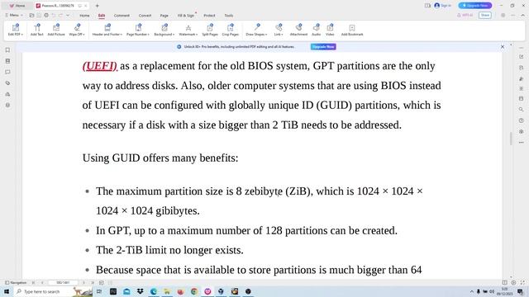This screenshot has height=297, width=529.
Task: Click the Share button
Action: point(485,15)
